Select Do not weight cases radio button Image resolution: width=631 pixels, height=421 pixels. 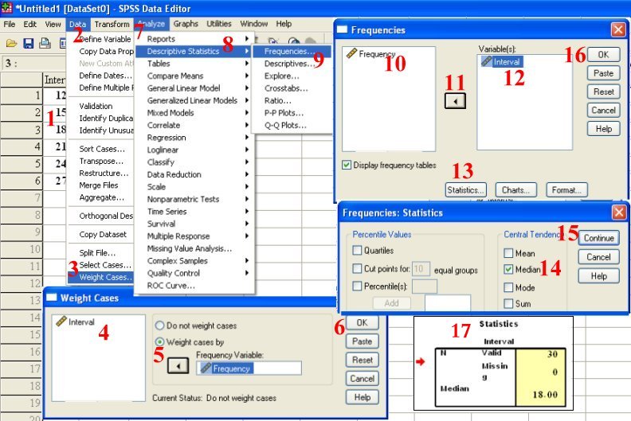(160, 325)
